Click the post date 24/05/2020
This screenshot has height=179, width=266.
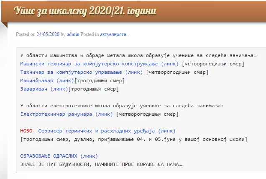coord(48,34)
